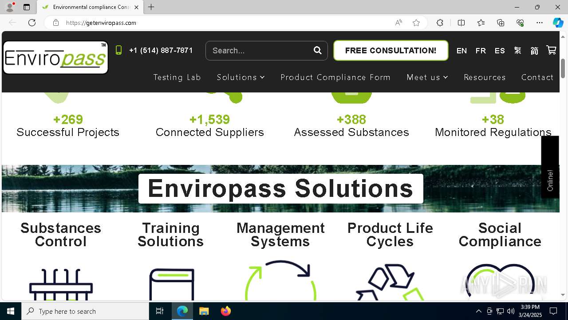Add this page to favorites
This screenshot has height=320, width=568.
(x=416, y=23)
